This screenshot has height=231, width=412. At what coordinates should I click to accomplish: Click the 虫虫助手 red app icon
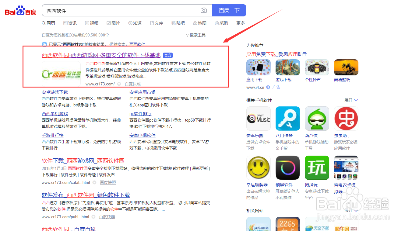tap(346, 119)
